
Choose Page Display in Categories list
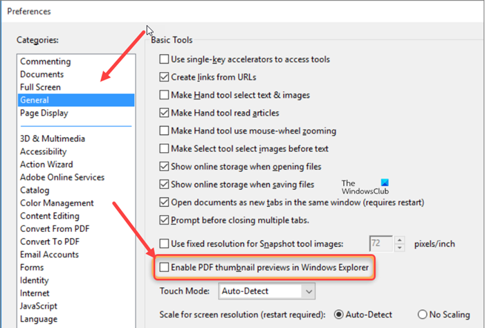click(x=44, y=113)
